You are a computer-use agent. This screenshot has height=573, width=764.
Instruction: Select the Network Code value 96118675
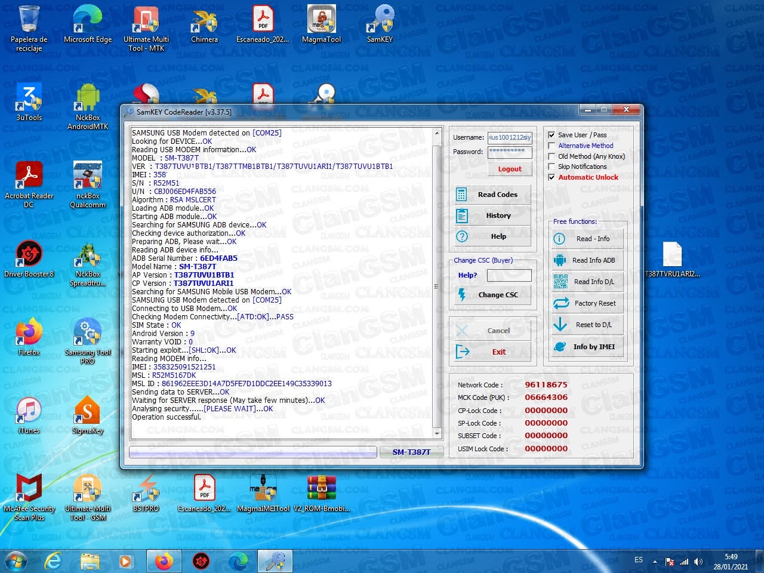tap(546, 384)
